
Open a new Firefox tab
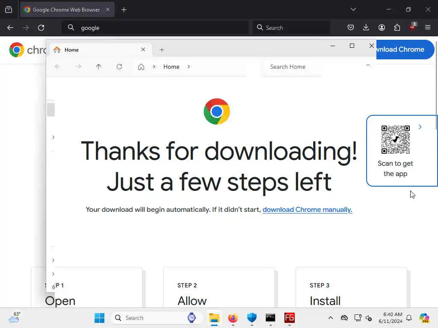click(x=124, y=10)
